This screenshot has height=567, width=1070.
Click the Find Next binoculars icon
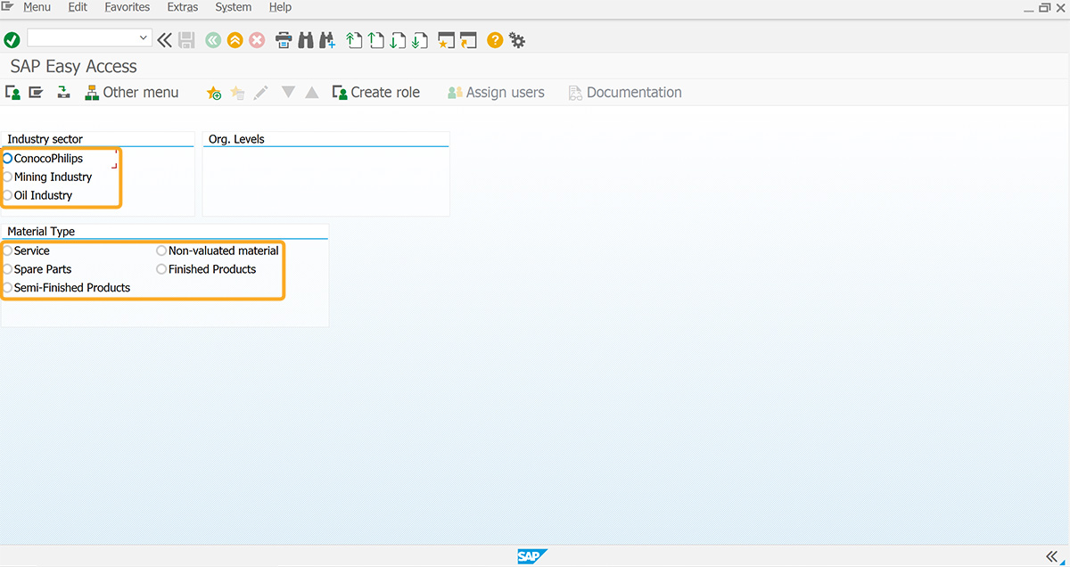[327, 40]
